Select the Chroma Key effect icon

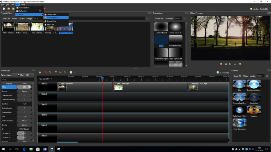tap(239, 97)
